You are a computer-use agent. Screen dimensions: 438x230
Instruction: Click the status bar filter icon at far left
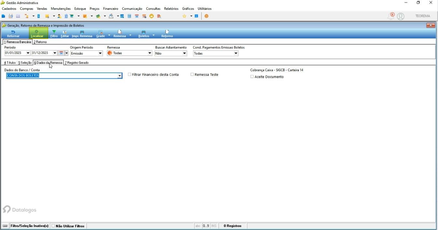click(x=5, y=226)
